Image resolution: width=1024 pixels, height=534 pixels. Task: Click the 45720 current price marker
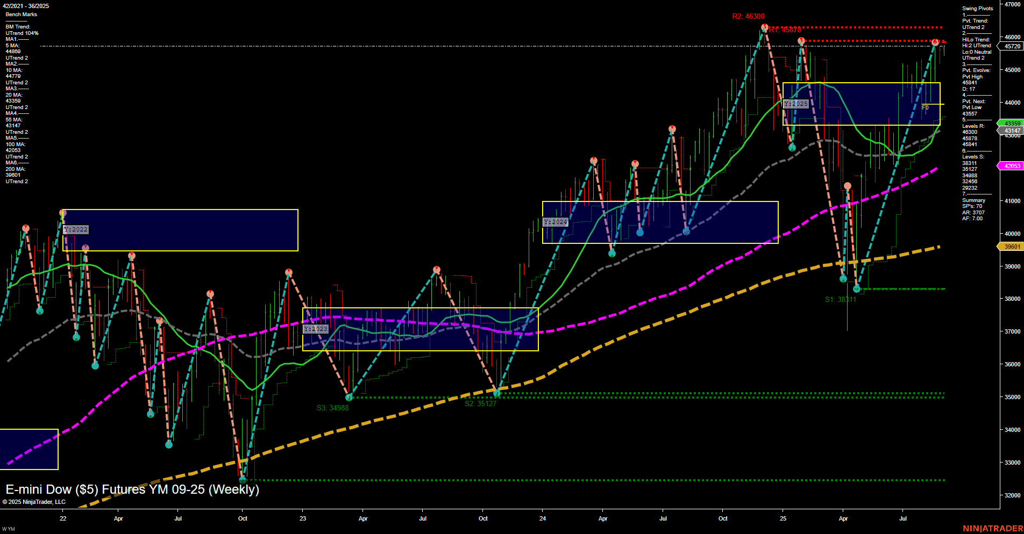[x=1011, y=46]
